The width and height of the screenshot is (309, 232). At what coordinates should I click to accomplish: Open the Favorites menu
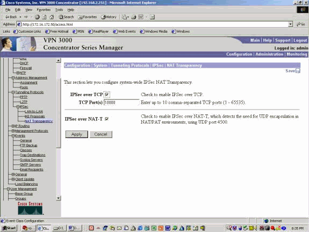[x=44, y=10]
